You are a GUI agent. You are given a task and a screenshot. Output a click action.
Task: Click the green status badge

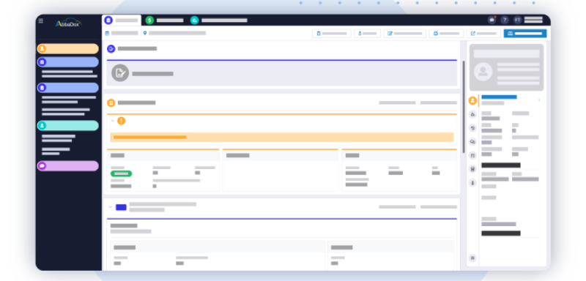pyautogui.click(x=121, y=174)
